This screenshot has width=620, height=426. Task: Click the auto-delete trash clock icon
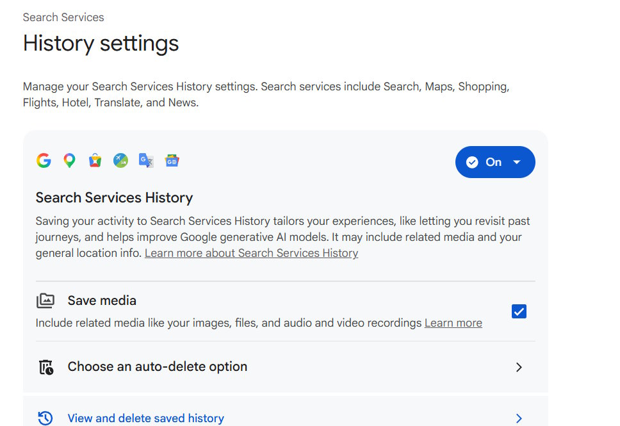click(46, 367)
